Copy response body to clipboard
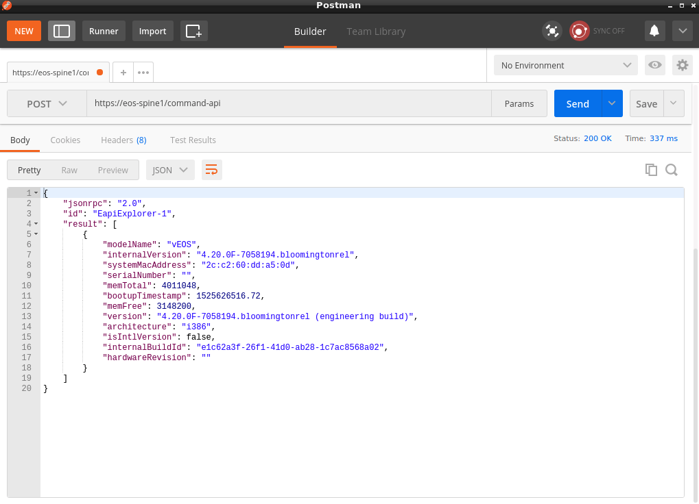This screenshot has height=504, width=699. pyautogui.click(x=651, y=170)
